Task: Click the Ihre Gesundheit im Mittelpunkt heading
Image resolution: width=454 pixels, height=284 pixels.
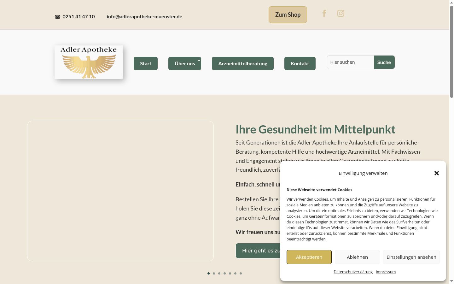Action: click(315, 129)
